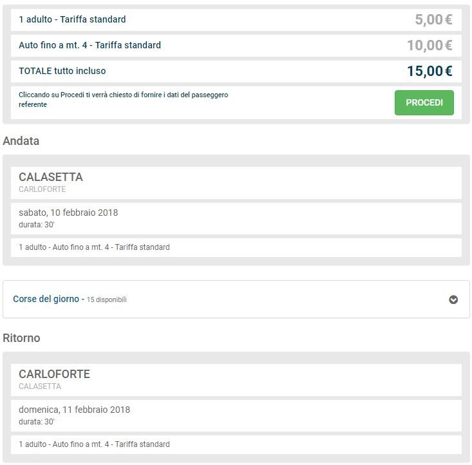Click the sabato, 10 febbraio 2018 date

pos(68,213)
